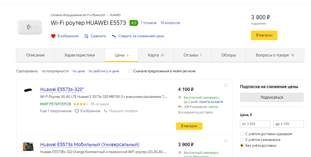Click the top В магазин button
Image resolution: width=311 pixels, height=157 pixels.
[264, 35]
